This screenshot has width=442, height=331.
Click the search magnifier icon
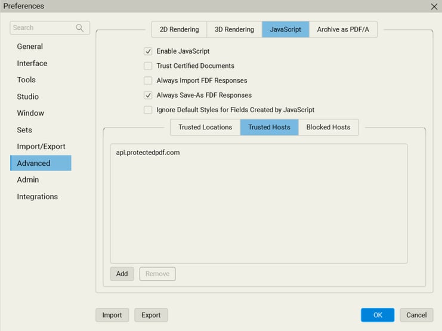pos(79,27)
